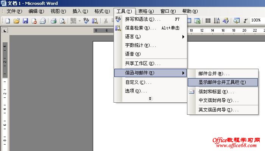Open the dropdown arrow beside 繁

pos(79,21)
